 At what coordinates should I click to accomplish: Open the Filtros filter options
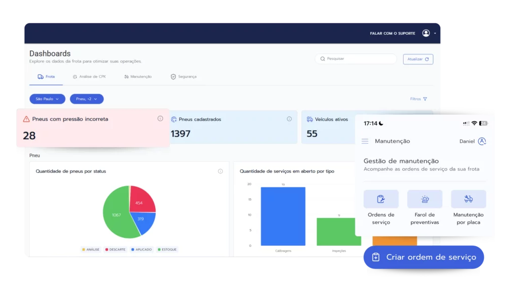pyautogui.click(x=418, y=99)
